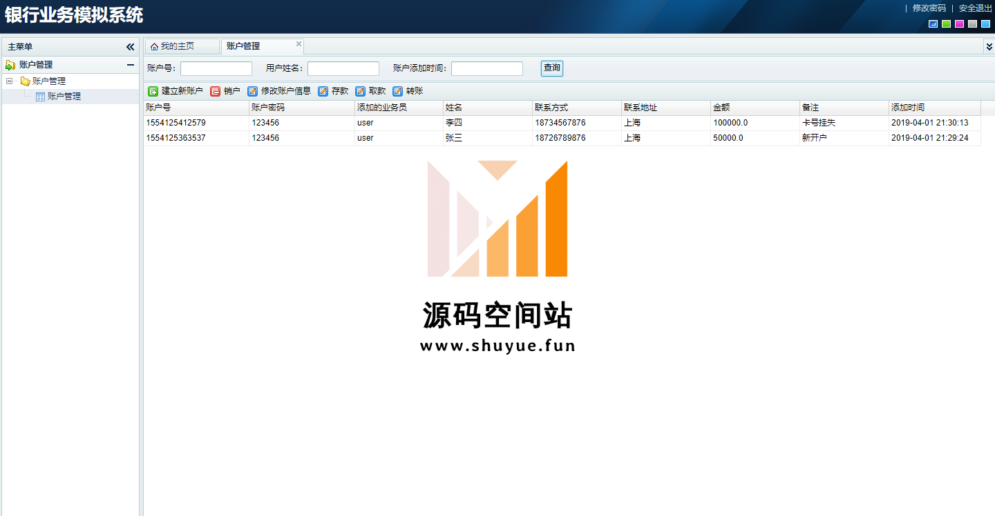This screenshot has width=995, height=516.
Task: Click the 安全退出 logout link
Action: coord(976,8)
